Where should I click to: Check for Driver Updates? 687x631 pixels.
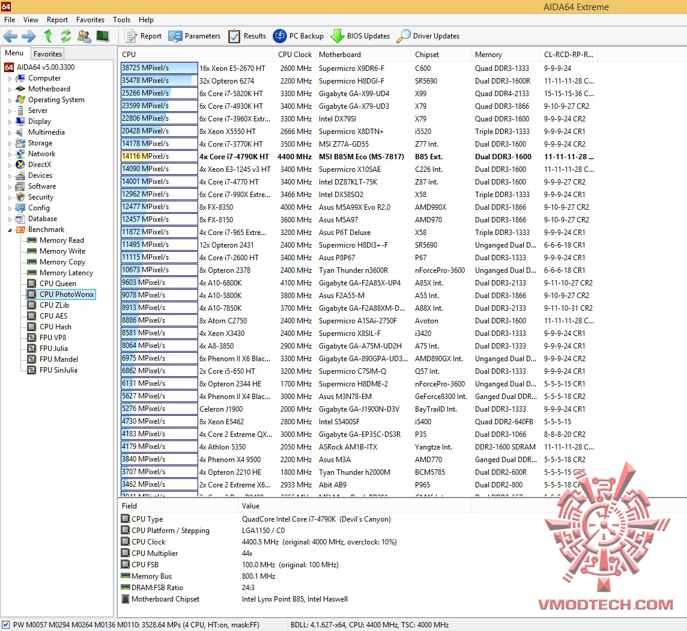[428, 36]
